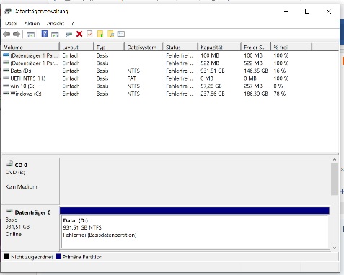The height and width of the screenshot is (275, 344).
Task: Click the yellow folder with magnifier icon
Action: [110, 34]
